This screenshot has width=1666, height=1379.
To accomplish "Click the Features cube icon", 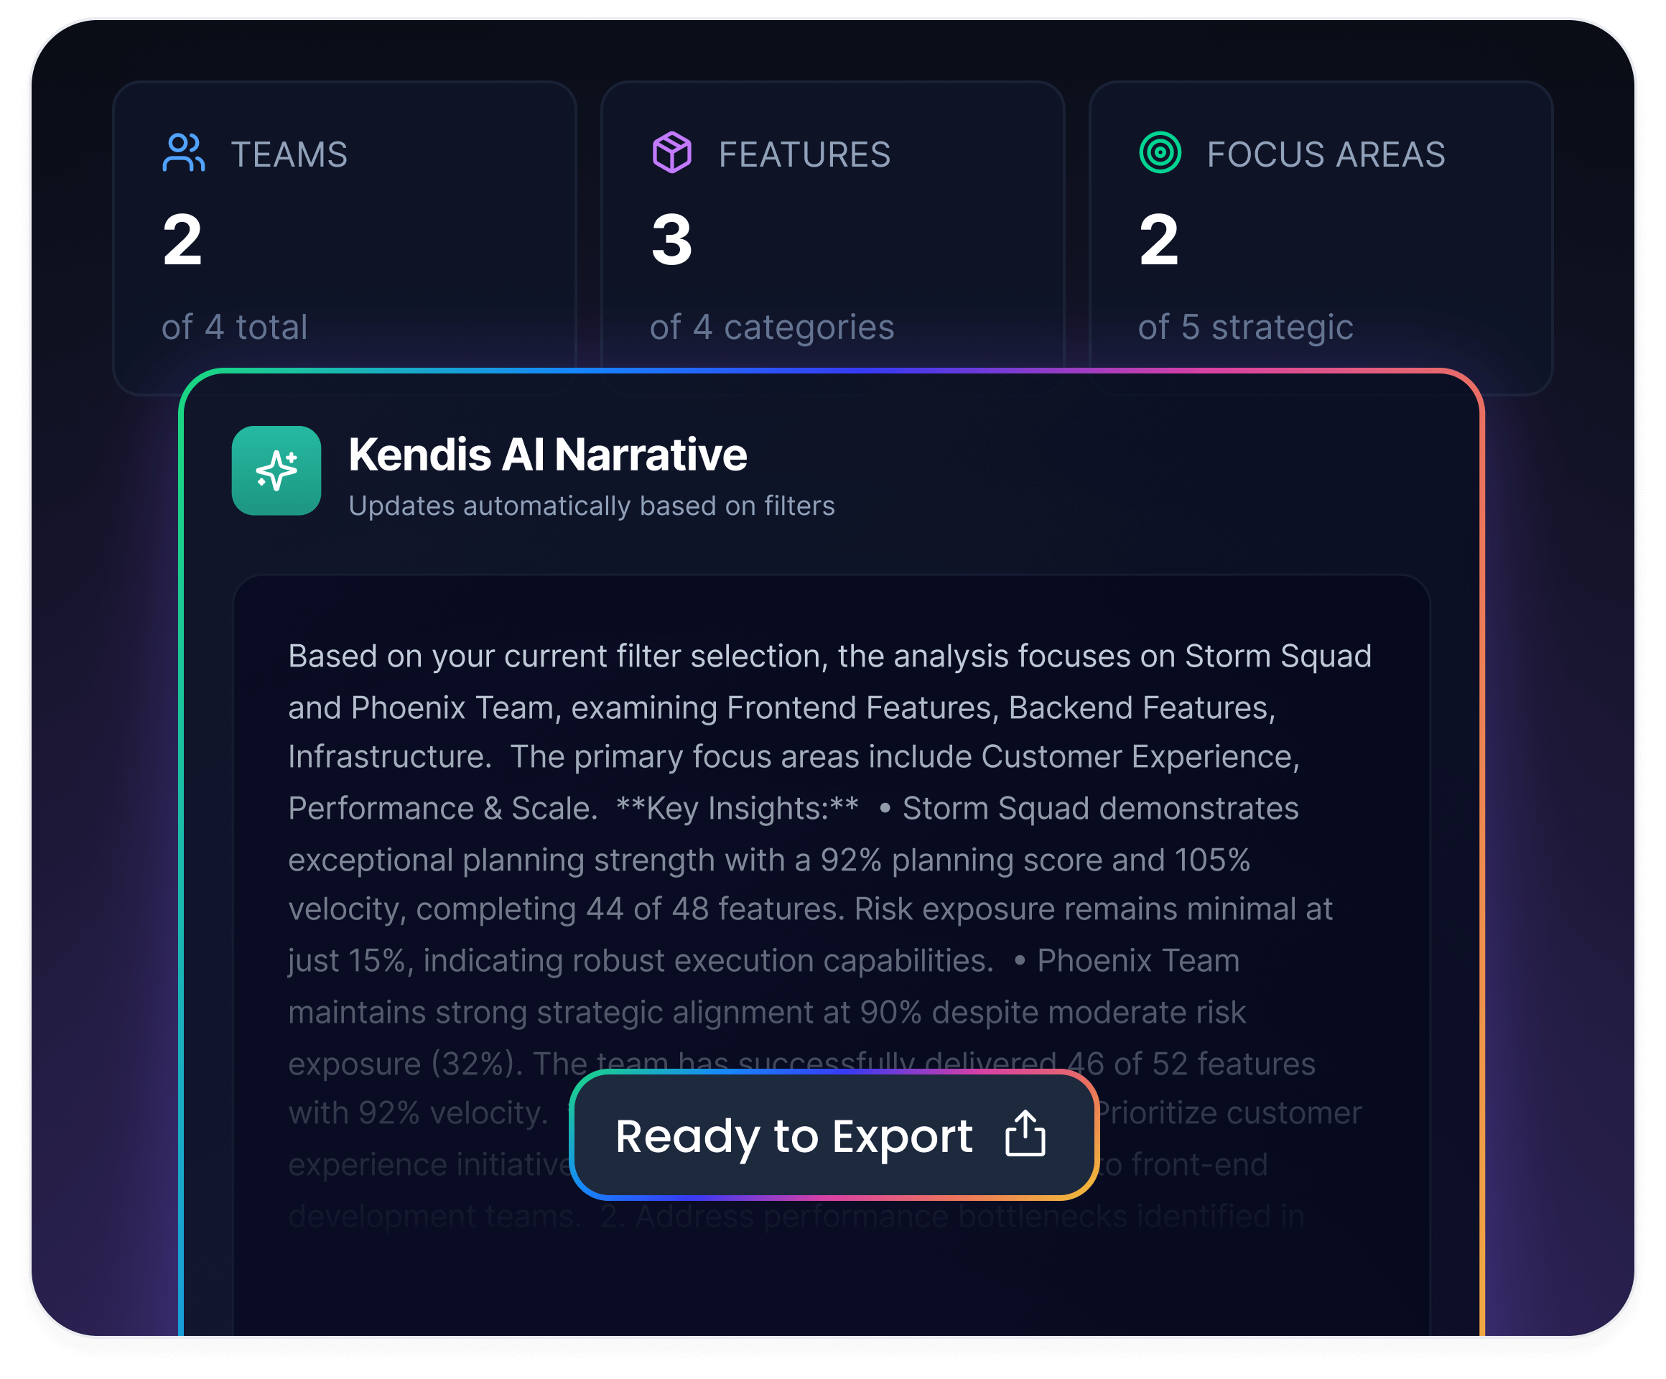I will [x=671, y=152].
